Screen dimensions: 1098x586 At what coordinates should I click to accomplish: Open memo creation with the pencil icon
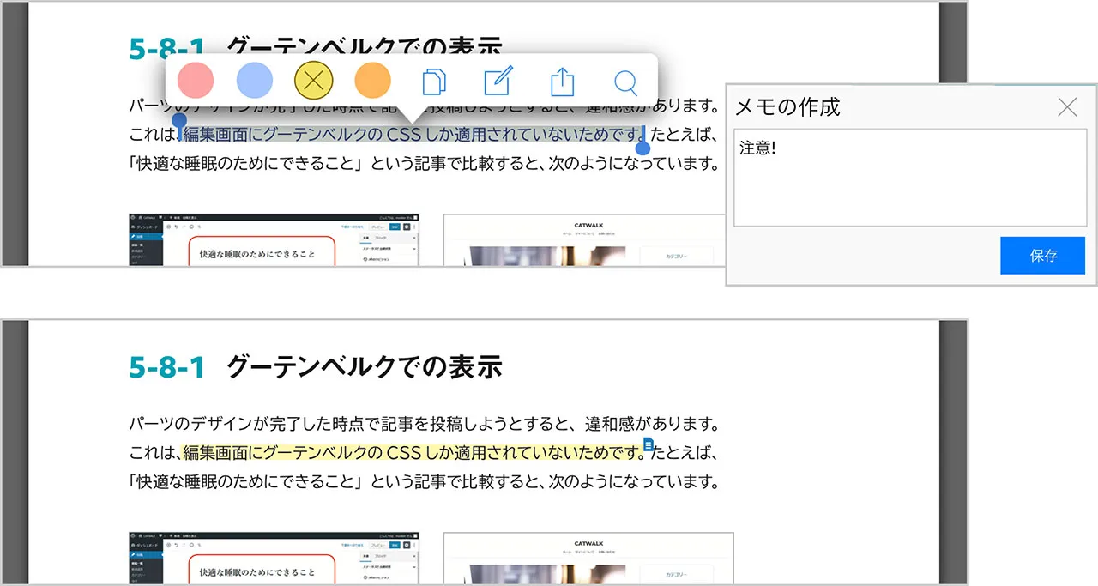(x=498, y=82)
